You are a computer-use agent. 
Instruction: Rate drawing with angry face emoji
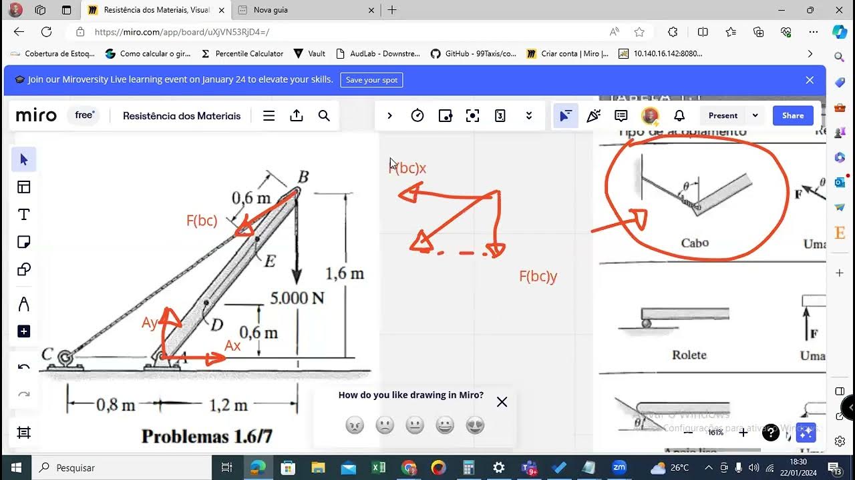click(x=355, y=425)
